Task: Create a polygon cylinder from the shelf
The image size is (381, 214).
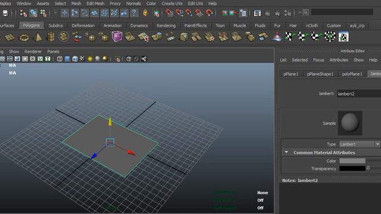Action: tap(51, 37)
